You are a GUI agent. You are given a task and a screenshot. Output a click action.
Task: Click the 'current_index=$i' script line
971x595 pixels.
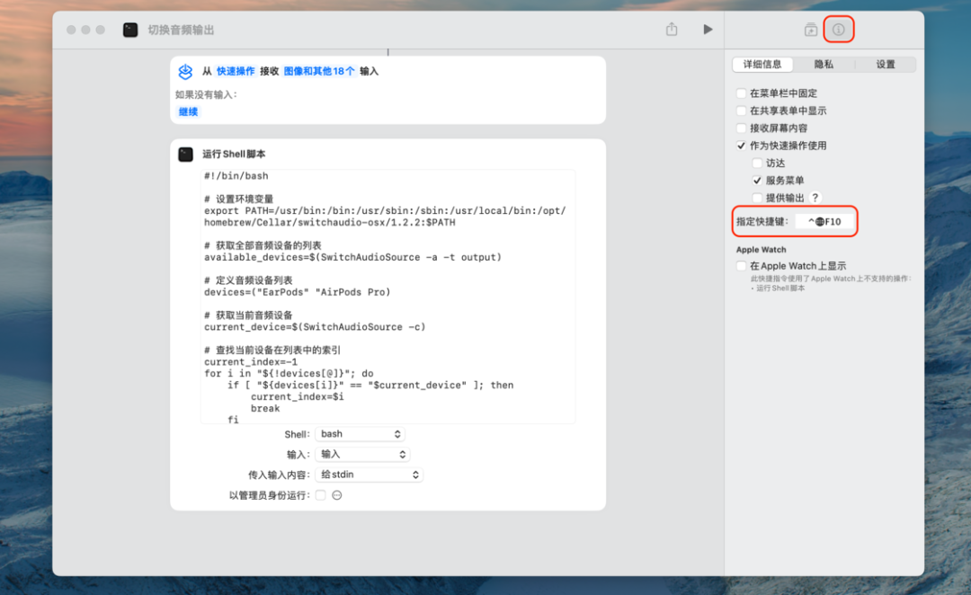(x=298, y=396)
